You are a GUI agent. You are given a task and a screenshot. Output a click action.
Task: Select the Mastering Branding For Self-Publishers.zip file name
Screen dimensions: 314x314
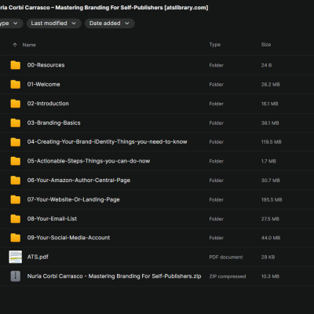[114, 276]
